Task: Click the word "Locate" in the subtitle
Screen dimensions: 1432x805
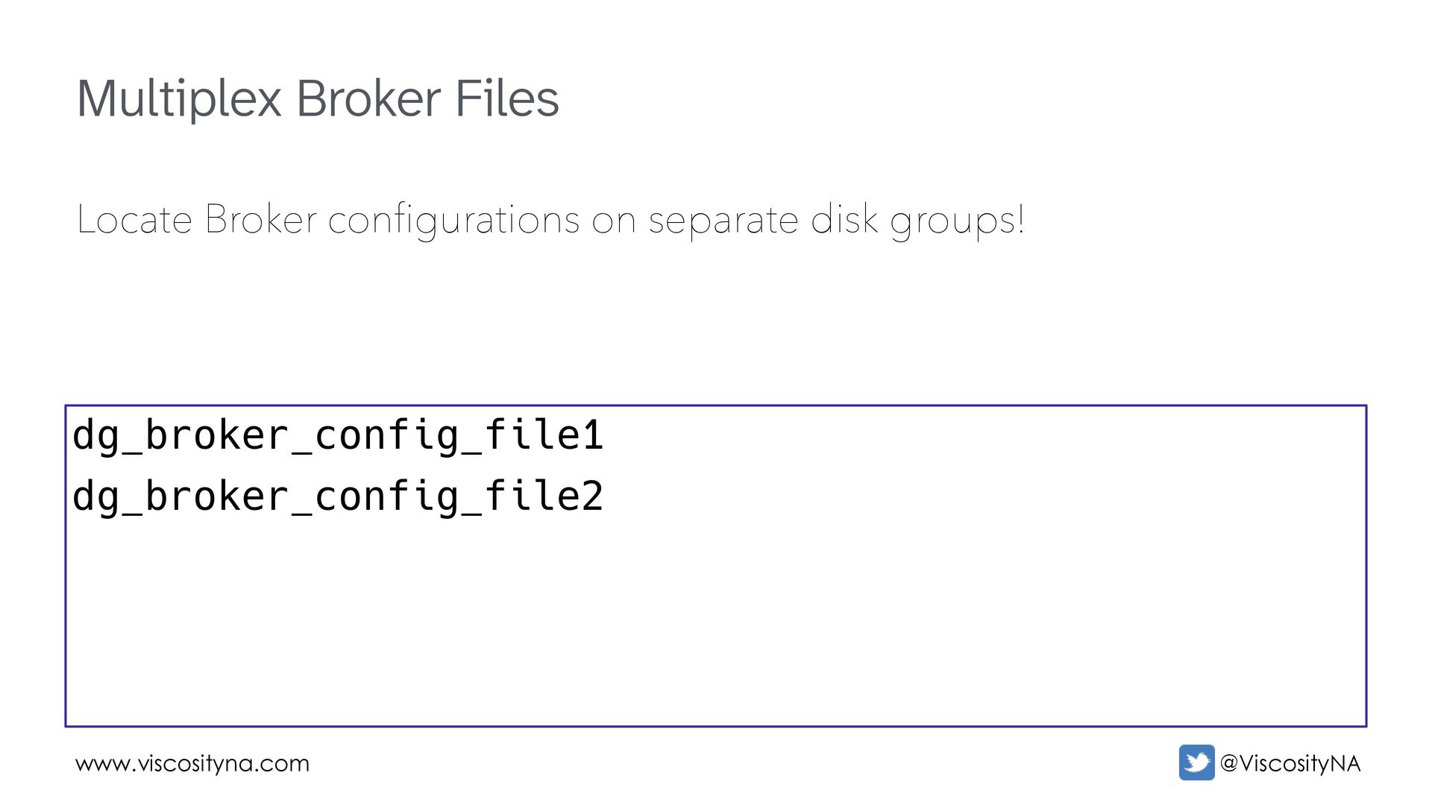Action: (134, 220)
